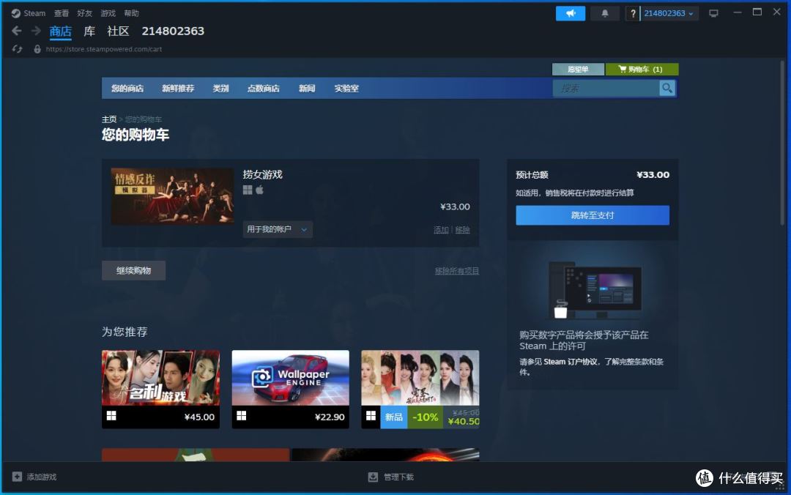This screenshot has width=791, height=495.
Task: Expand the 用于我的帐户 dropdown
Action: click(278, 229)
